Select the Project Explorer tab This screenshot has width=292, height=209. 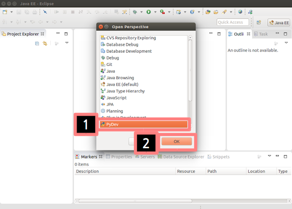23,34
